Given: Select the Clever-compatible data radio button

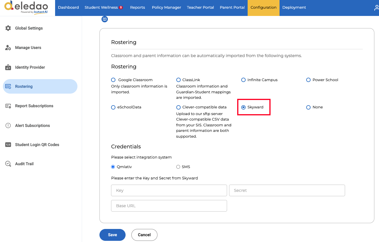Looking at the screenshot, I should 178,107.
